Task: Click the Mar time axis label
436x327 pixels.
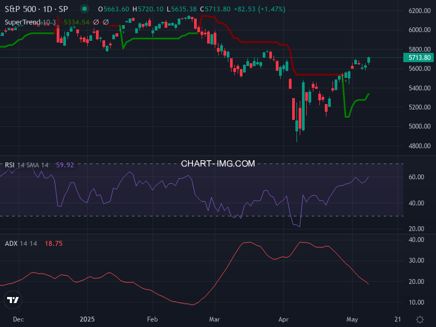Action: click(x=214, y=319)
